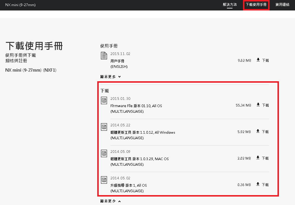Image resolution: width=295 pixels, height=205 pixels.
Task: Click the 5.92 MB file size
Action: pyautogui.click(x=244, y=132)
